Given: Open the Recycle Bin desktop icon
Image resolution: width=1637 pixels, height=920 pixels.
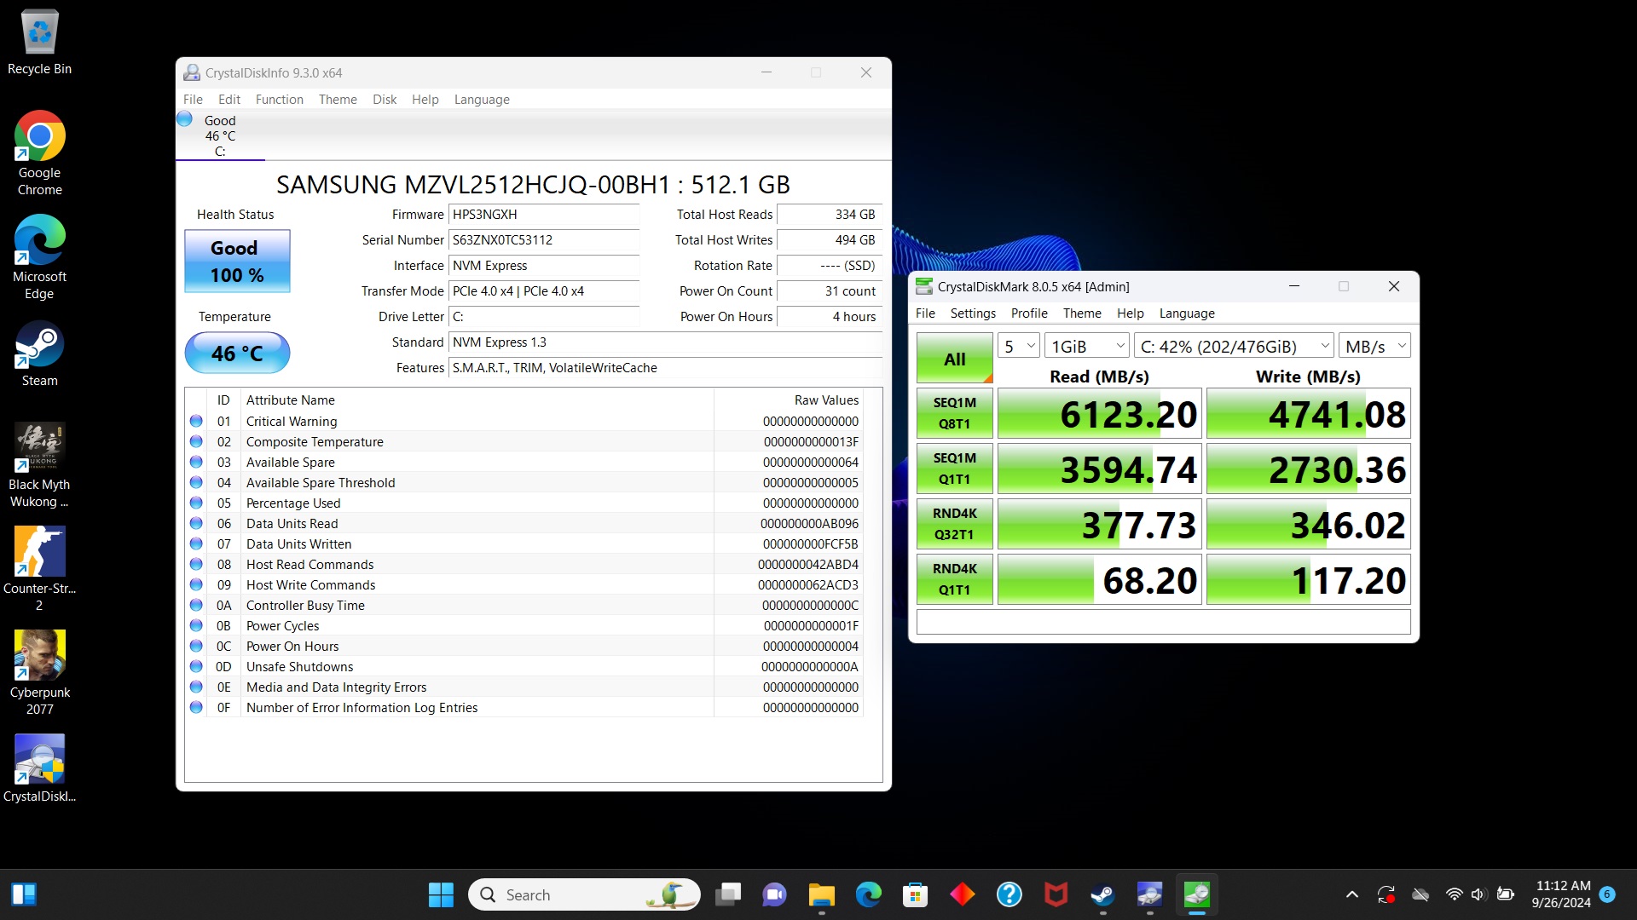Looking at the screenshot, I should [39, 43].
